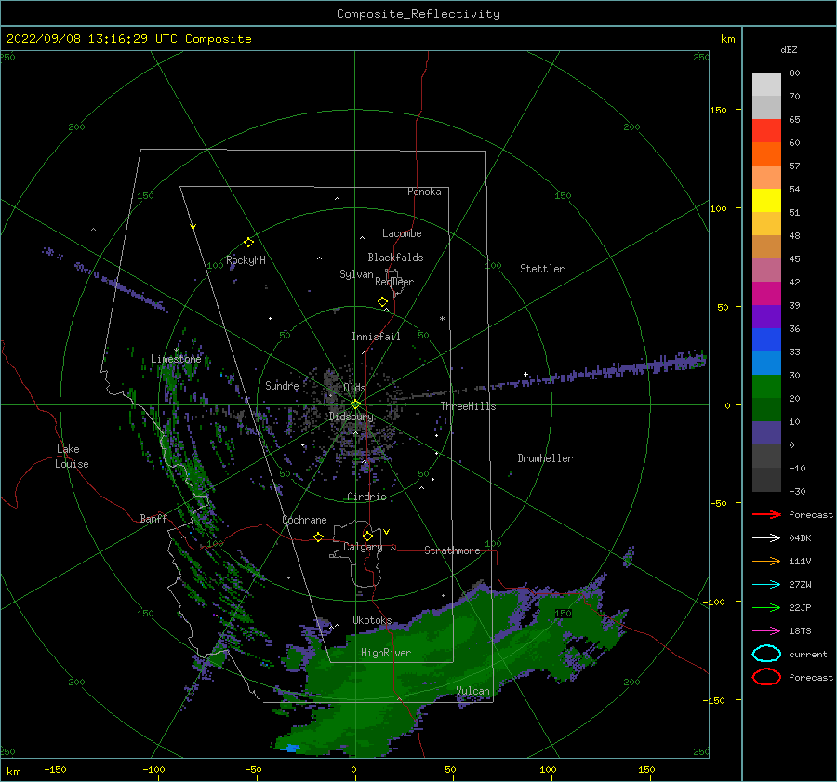Click the RedDeer label

tap(394, 282)
